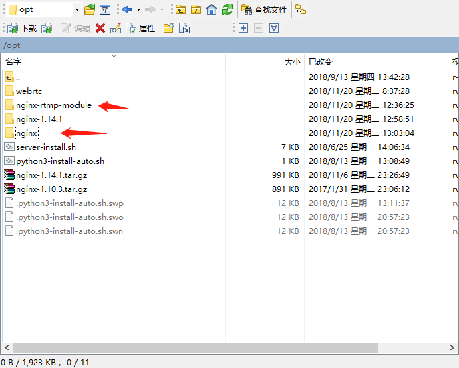Click the archive icon of nginx-1.10.3.tar.gz
The width and height of the screenshot is (459, 368).
coord(9,189)
